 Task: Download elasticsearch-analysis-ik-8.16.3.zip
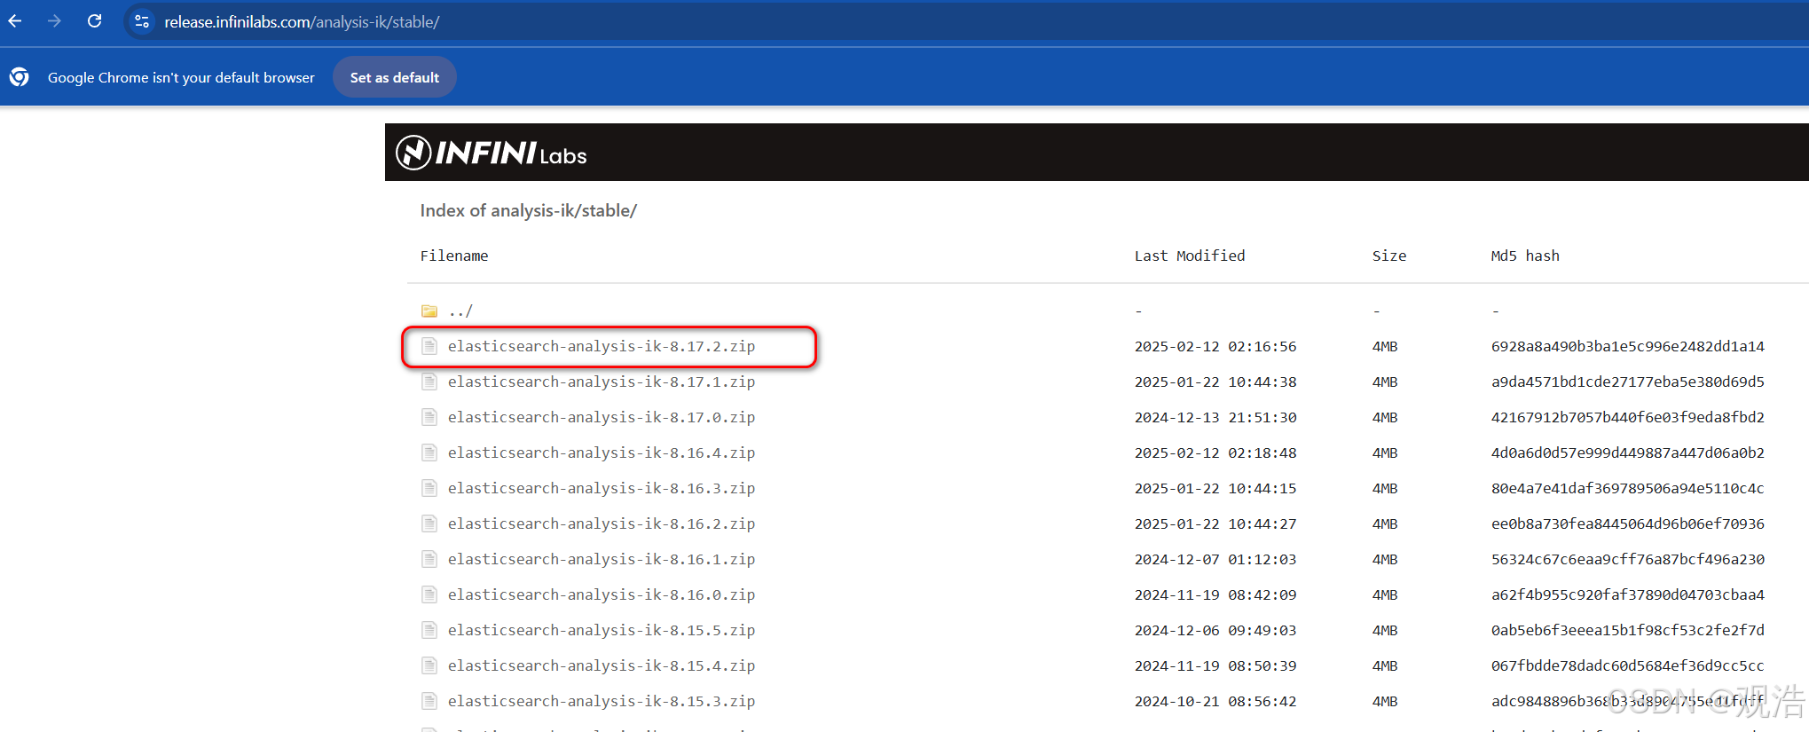[602, 488]
